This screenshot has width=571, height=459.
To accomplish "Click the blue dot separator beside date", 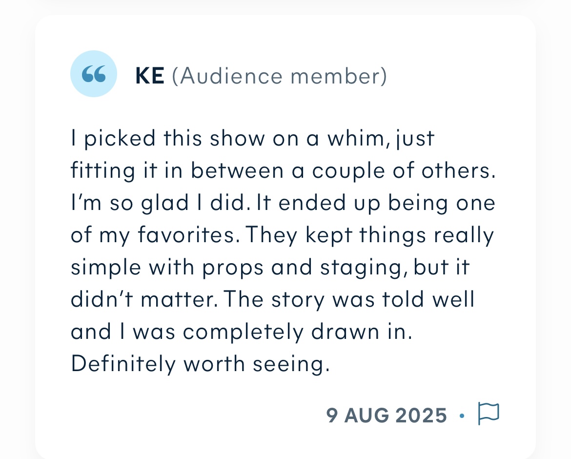I will point(462,416).
